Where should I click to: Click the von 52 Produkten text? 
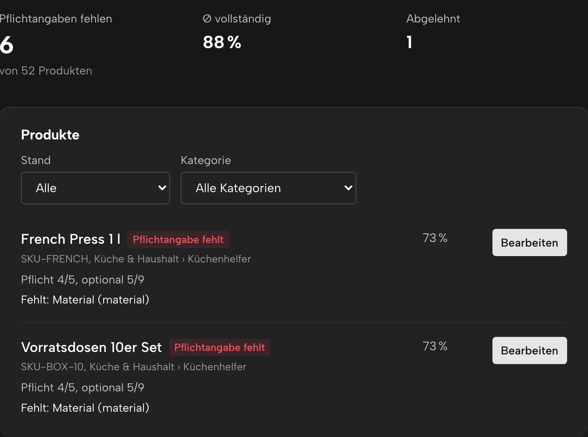[46, 71]
